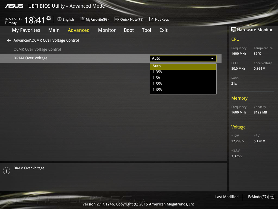Pick the 1.65V voltage option
Viewport: 278px width, 209px height.
click(183, 90)
